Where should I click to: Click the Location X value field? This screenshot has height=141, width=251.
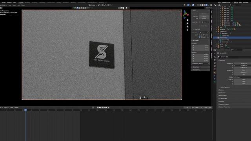click(242, 63)
